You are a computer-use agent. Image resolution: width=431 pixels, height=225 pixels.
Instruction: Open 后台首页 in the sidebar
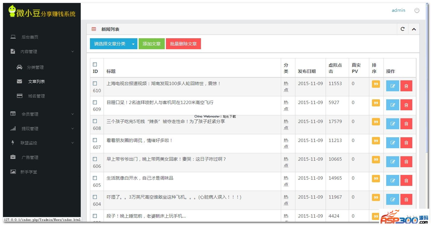30,37
